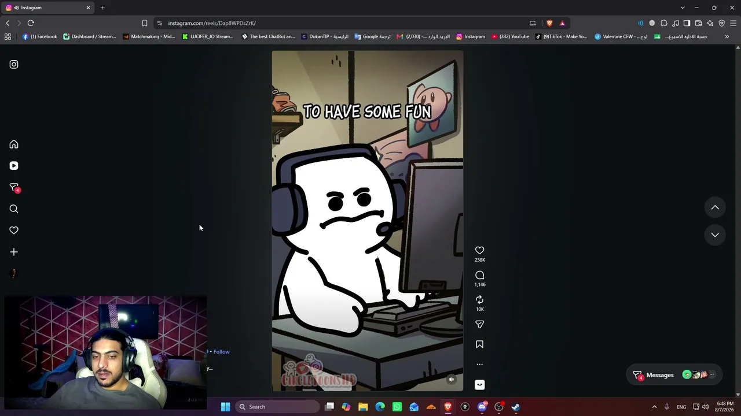Open the more options in Messages pill

point(712,375)
